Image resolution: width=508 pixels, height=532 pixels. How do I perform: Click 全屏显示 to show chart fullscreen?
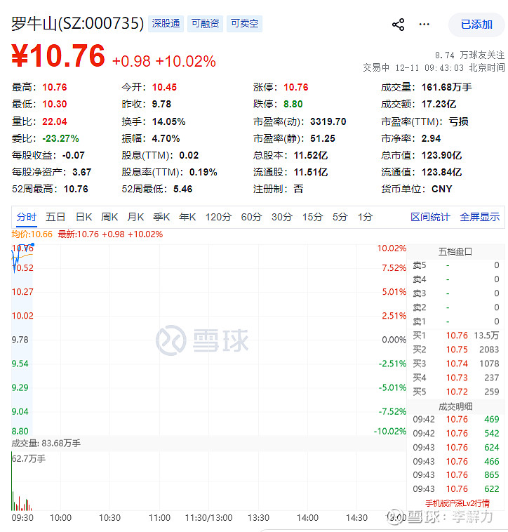click(479, 217)
